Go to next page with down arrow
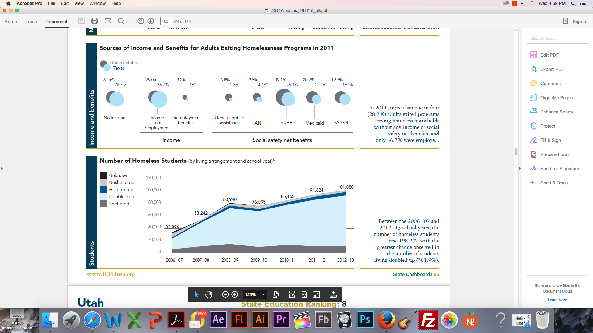The image size is (593, 333). pyautogui.click(x=151, y=21)
